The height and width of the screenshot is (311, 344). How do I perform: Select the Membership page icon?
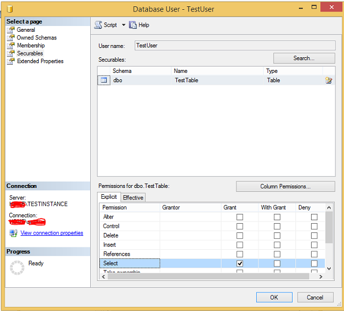(11, 46)
